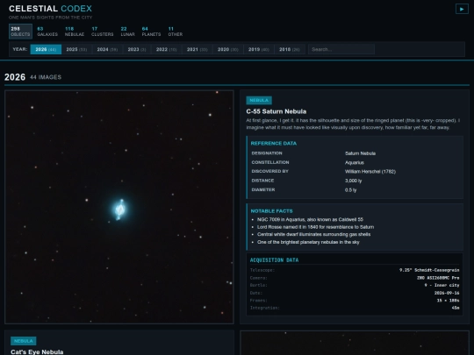This screenshot has height=355, width=474.
Task: Filter by Clusters category
Action: (102, 32)
